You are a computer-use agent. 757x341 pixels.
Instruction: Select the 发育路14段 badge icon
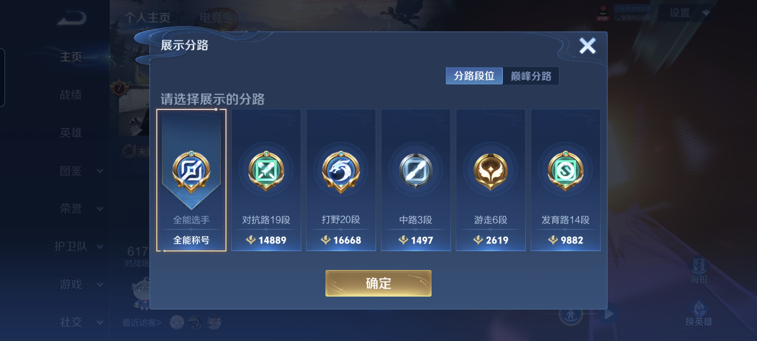click(x=565, y=171)
